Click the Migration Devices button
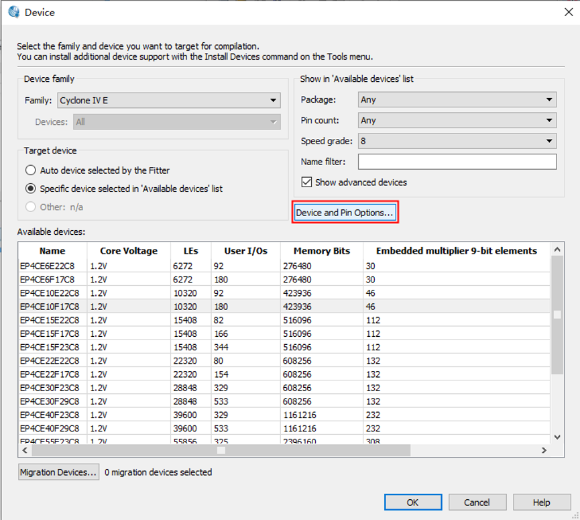 coord(59,472)
